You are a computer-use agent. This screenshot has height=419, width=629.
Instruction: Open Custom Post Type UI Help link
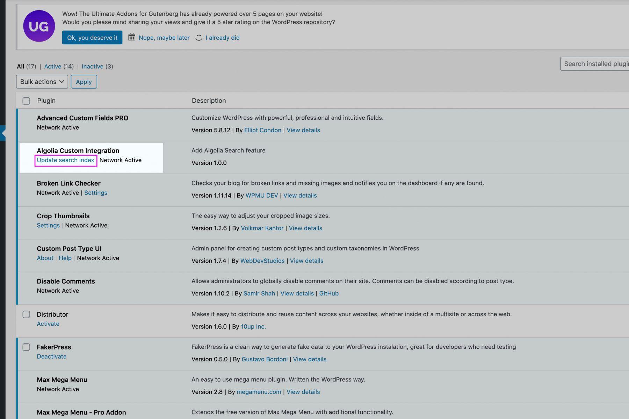65,258
